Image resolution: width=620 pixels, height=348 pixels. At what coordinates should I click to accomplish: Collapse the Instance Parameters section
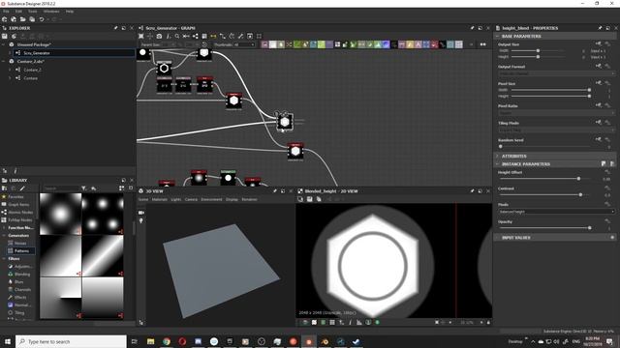click(x=497, y=164)
